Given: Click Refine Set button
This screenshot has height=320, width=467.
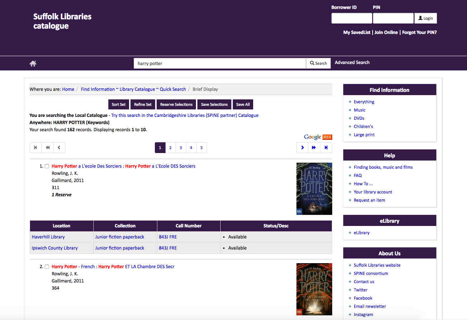Looking at the screenshot, I should [143, 104].
